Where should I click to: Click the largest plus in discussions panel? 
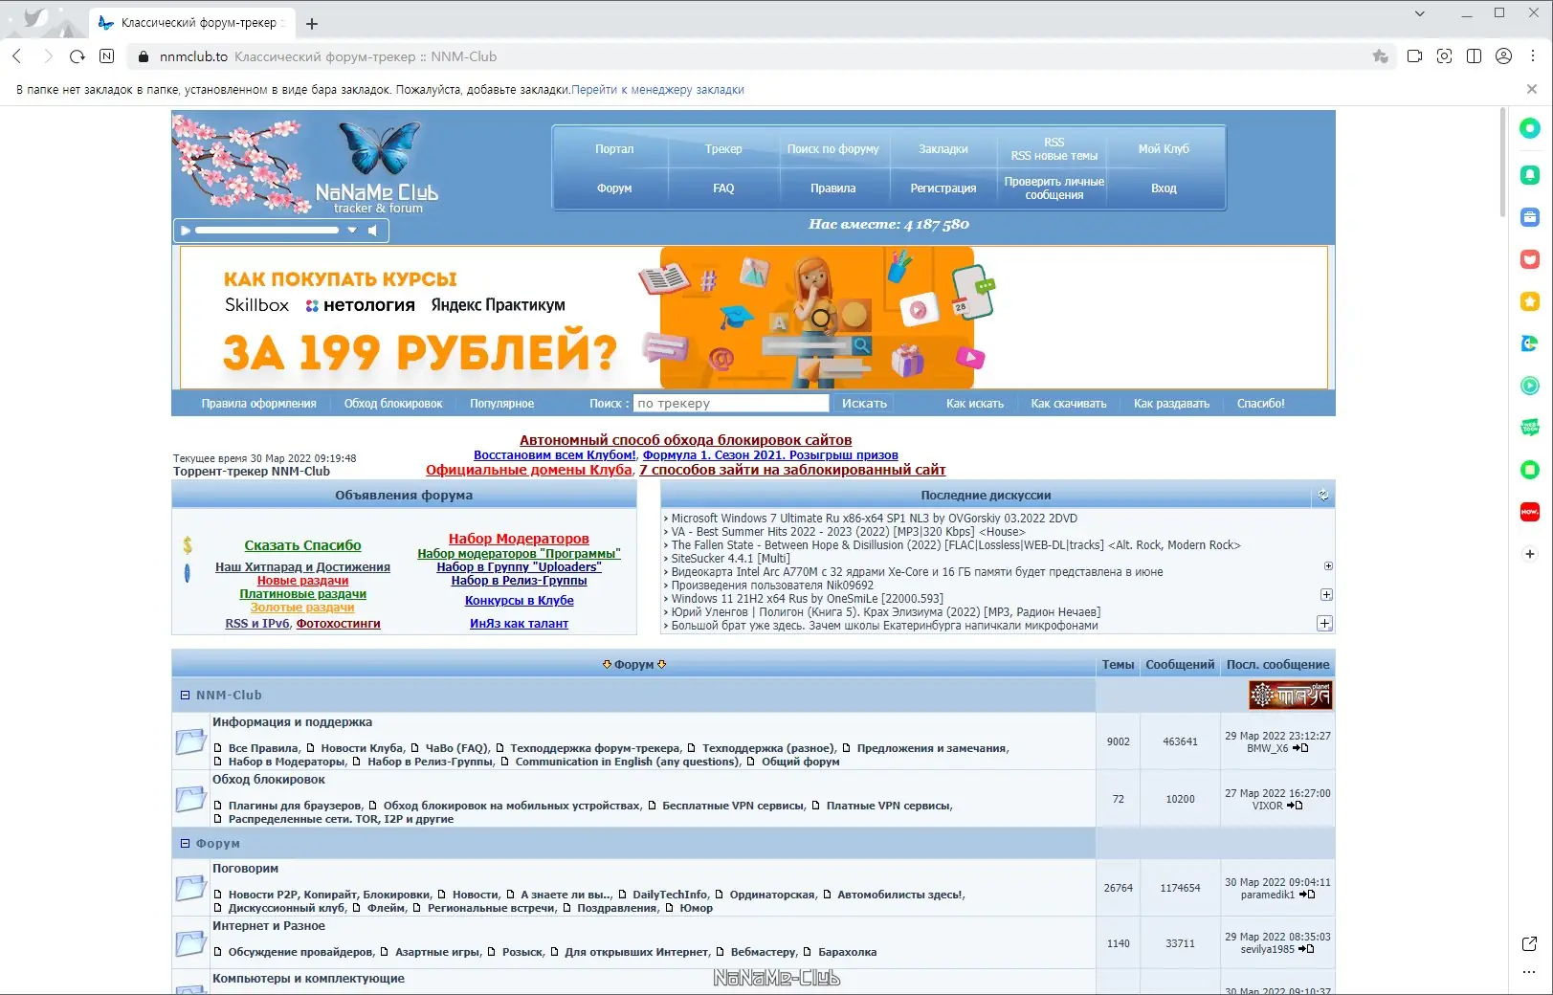[1324, 624]
